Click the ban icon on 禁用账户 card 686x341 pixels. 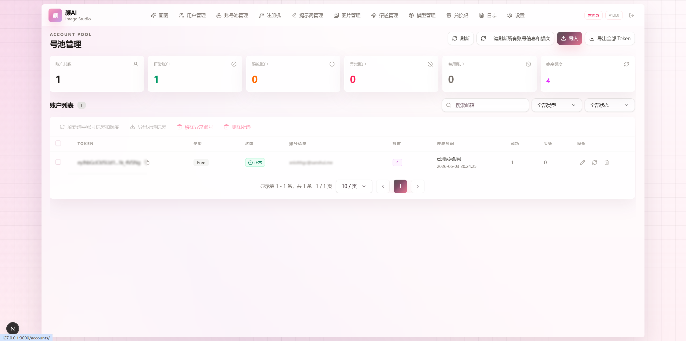point(528,64)
